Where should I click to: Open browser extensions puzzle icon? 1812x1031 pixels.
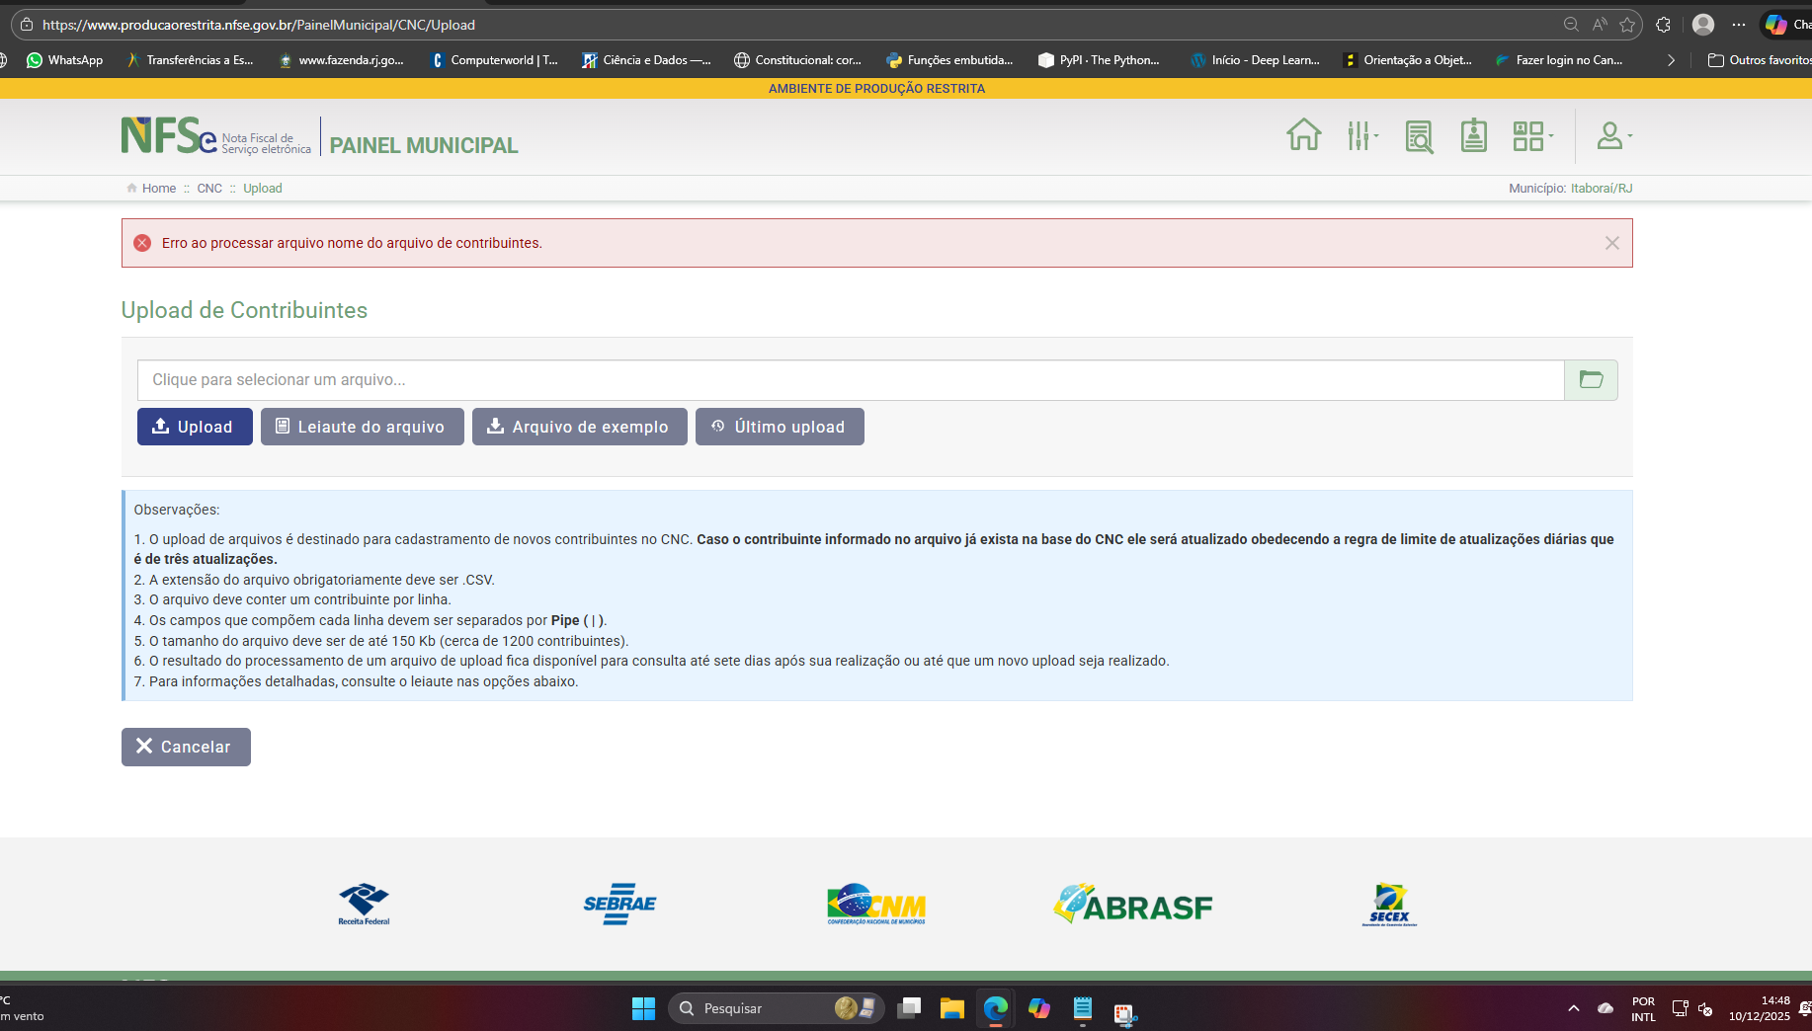tap(1663, 25)
